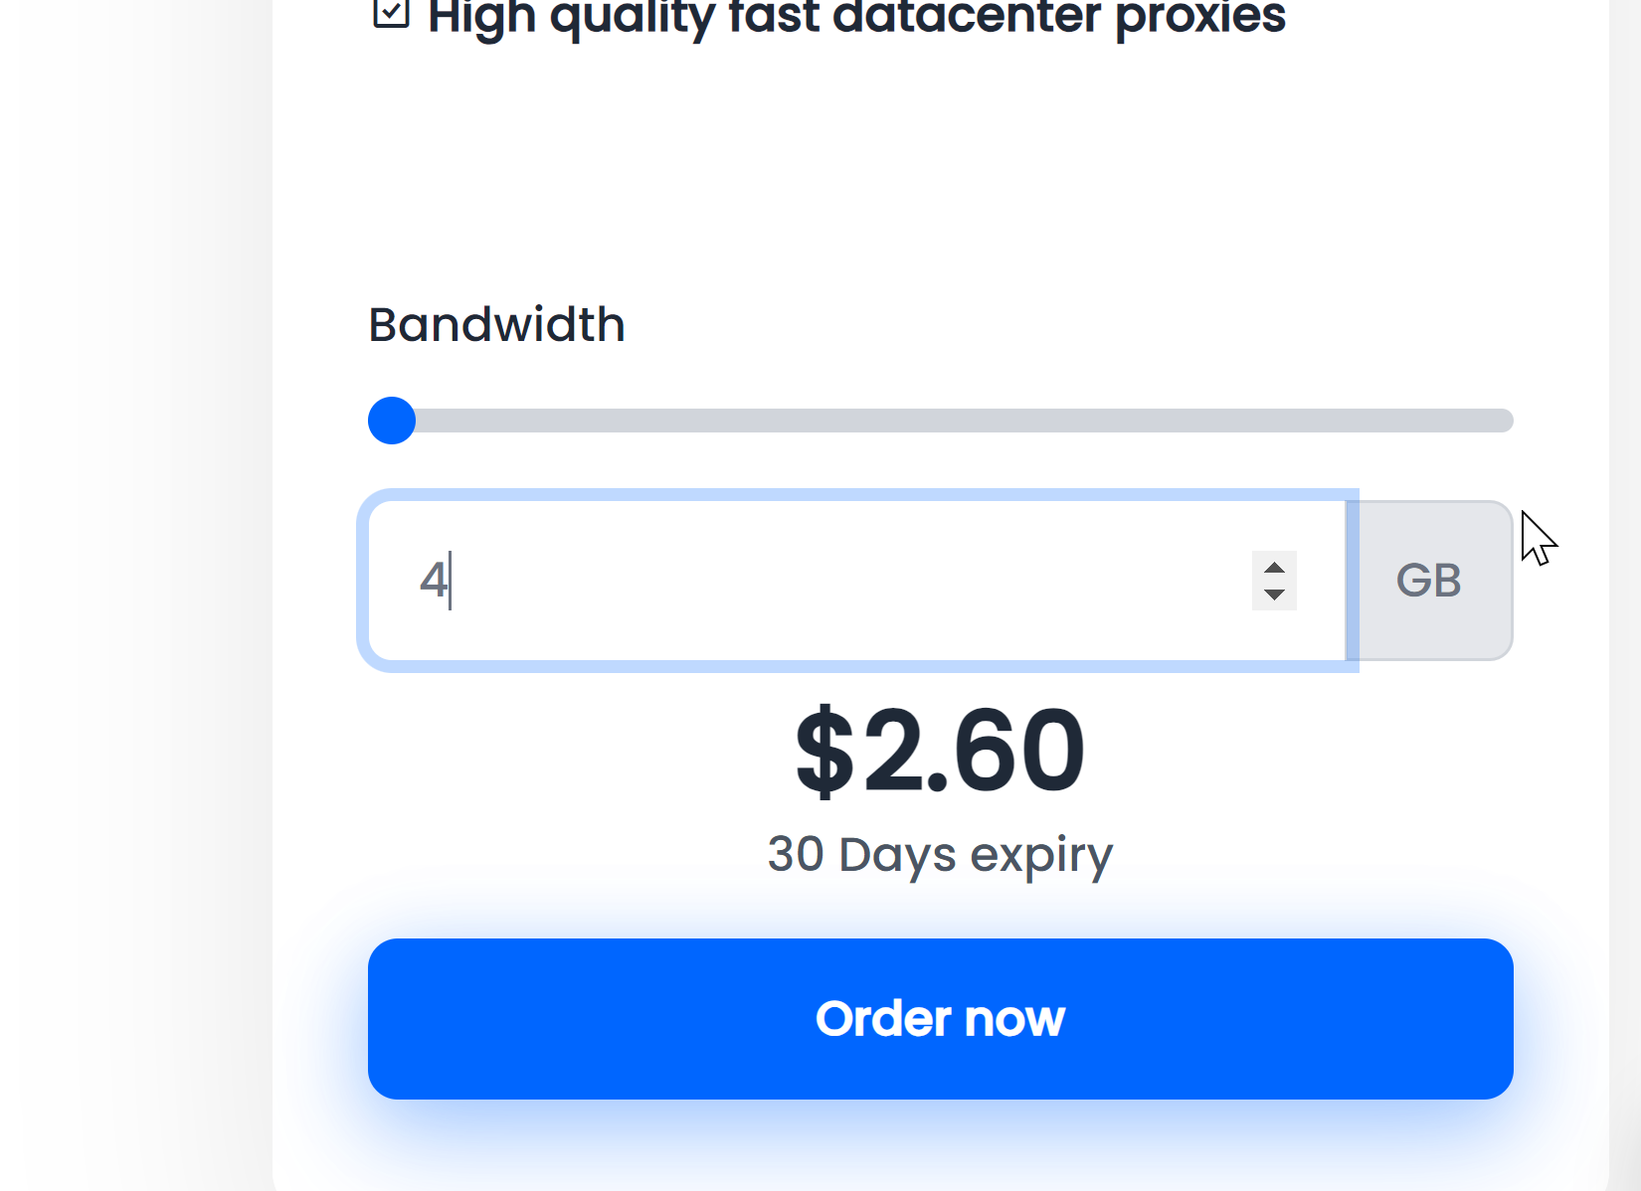The width and height of the screenshot is (1641, 1191).
Task: Click the dollar sign in the price
Action: click(x=824, y=751)
